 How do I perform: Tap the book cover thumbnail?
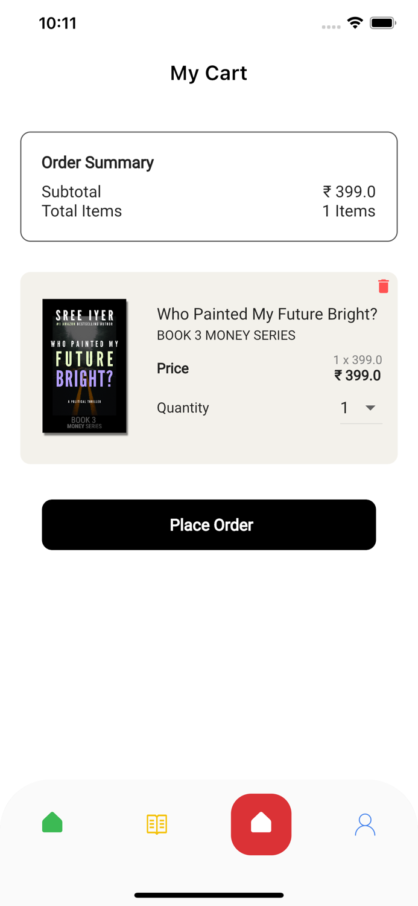coord(84,366)
